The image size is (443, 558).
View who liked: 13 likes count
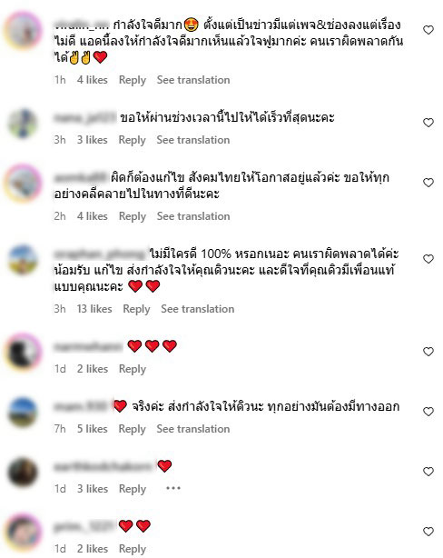94,309
